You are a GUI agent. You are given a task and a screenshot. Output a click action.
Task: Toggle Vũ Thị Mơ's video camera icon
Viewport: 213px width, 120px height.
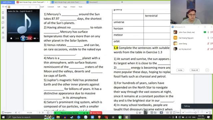[x=211, y=49]
